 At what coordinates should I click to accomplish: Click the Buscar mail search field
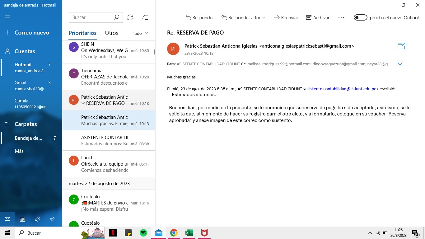(x=92, y=17)
